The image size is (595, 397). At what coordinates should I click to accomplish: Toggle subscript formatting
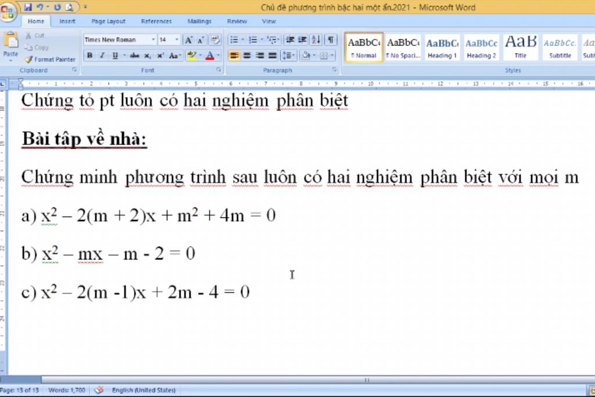(147, 56)
